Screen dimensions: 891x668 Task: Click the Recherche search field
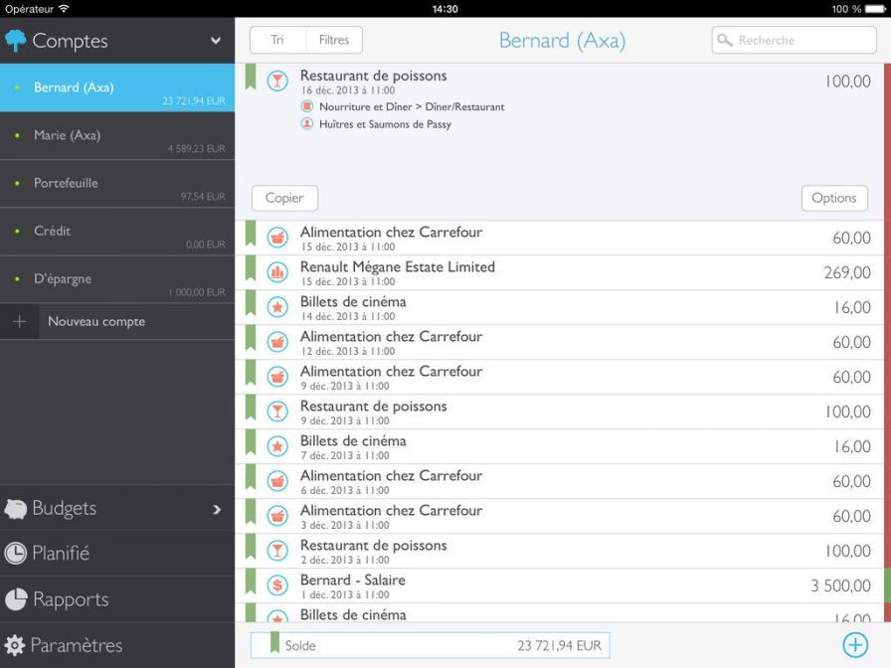coord(794,40)
